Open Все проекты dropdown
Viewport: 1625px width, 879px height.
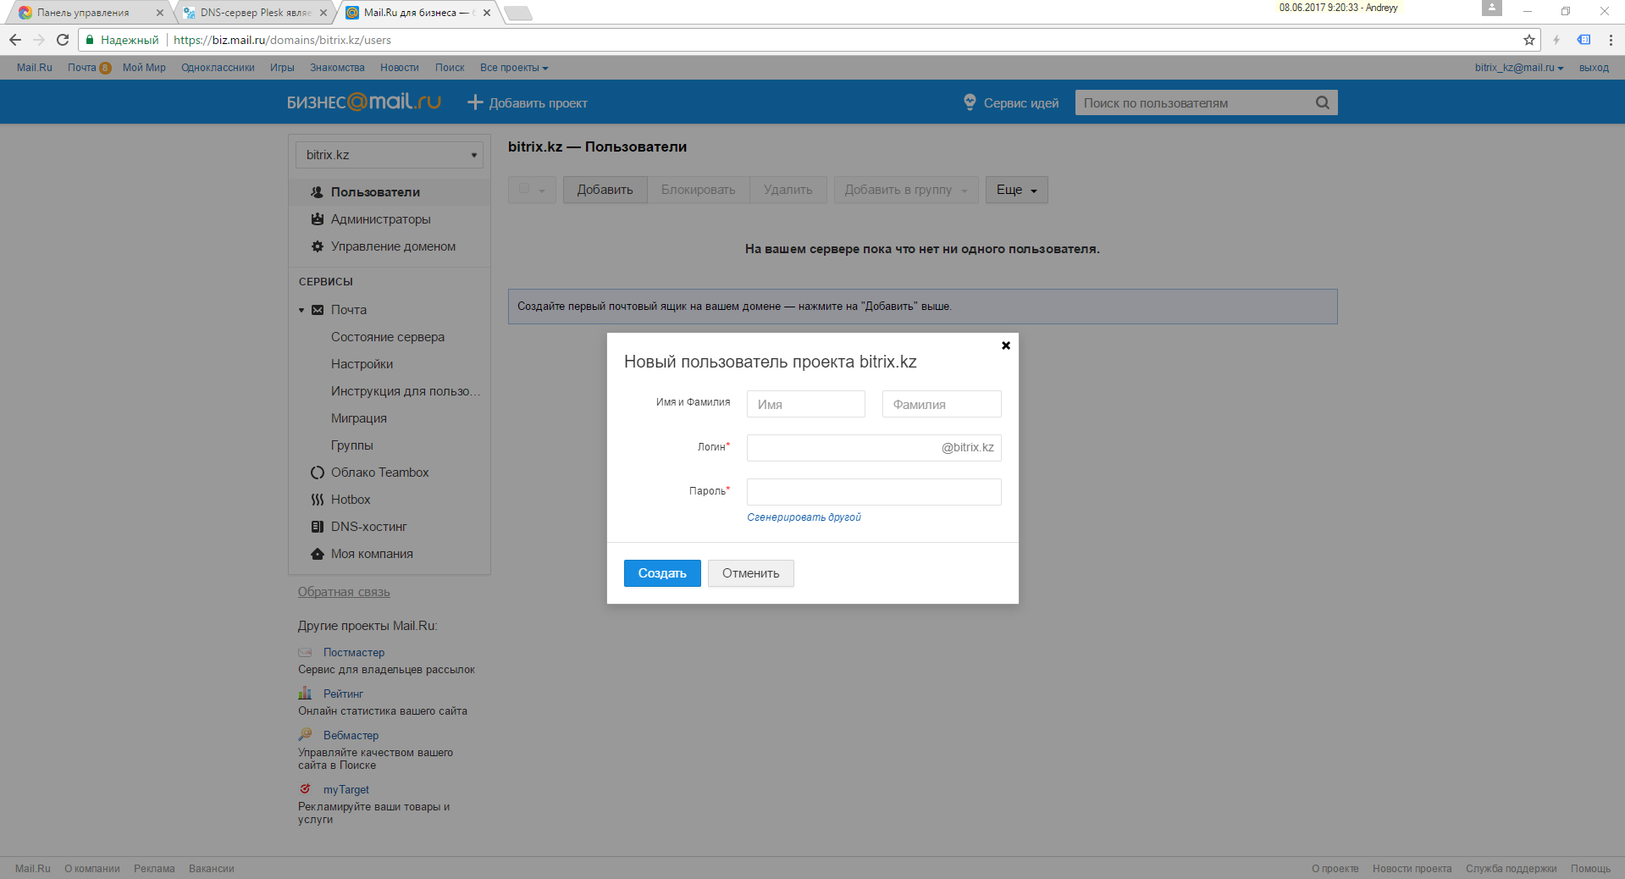514,68
